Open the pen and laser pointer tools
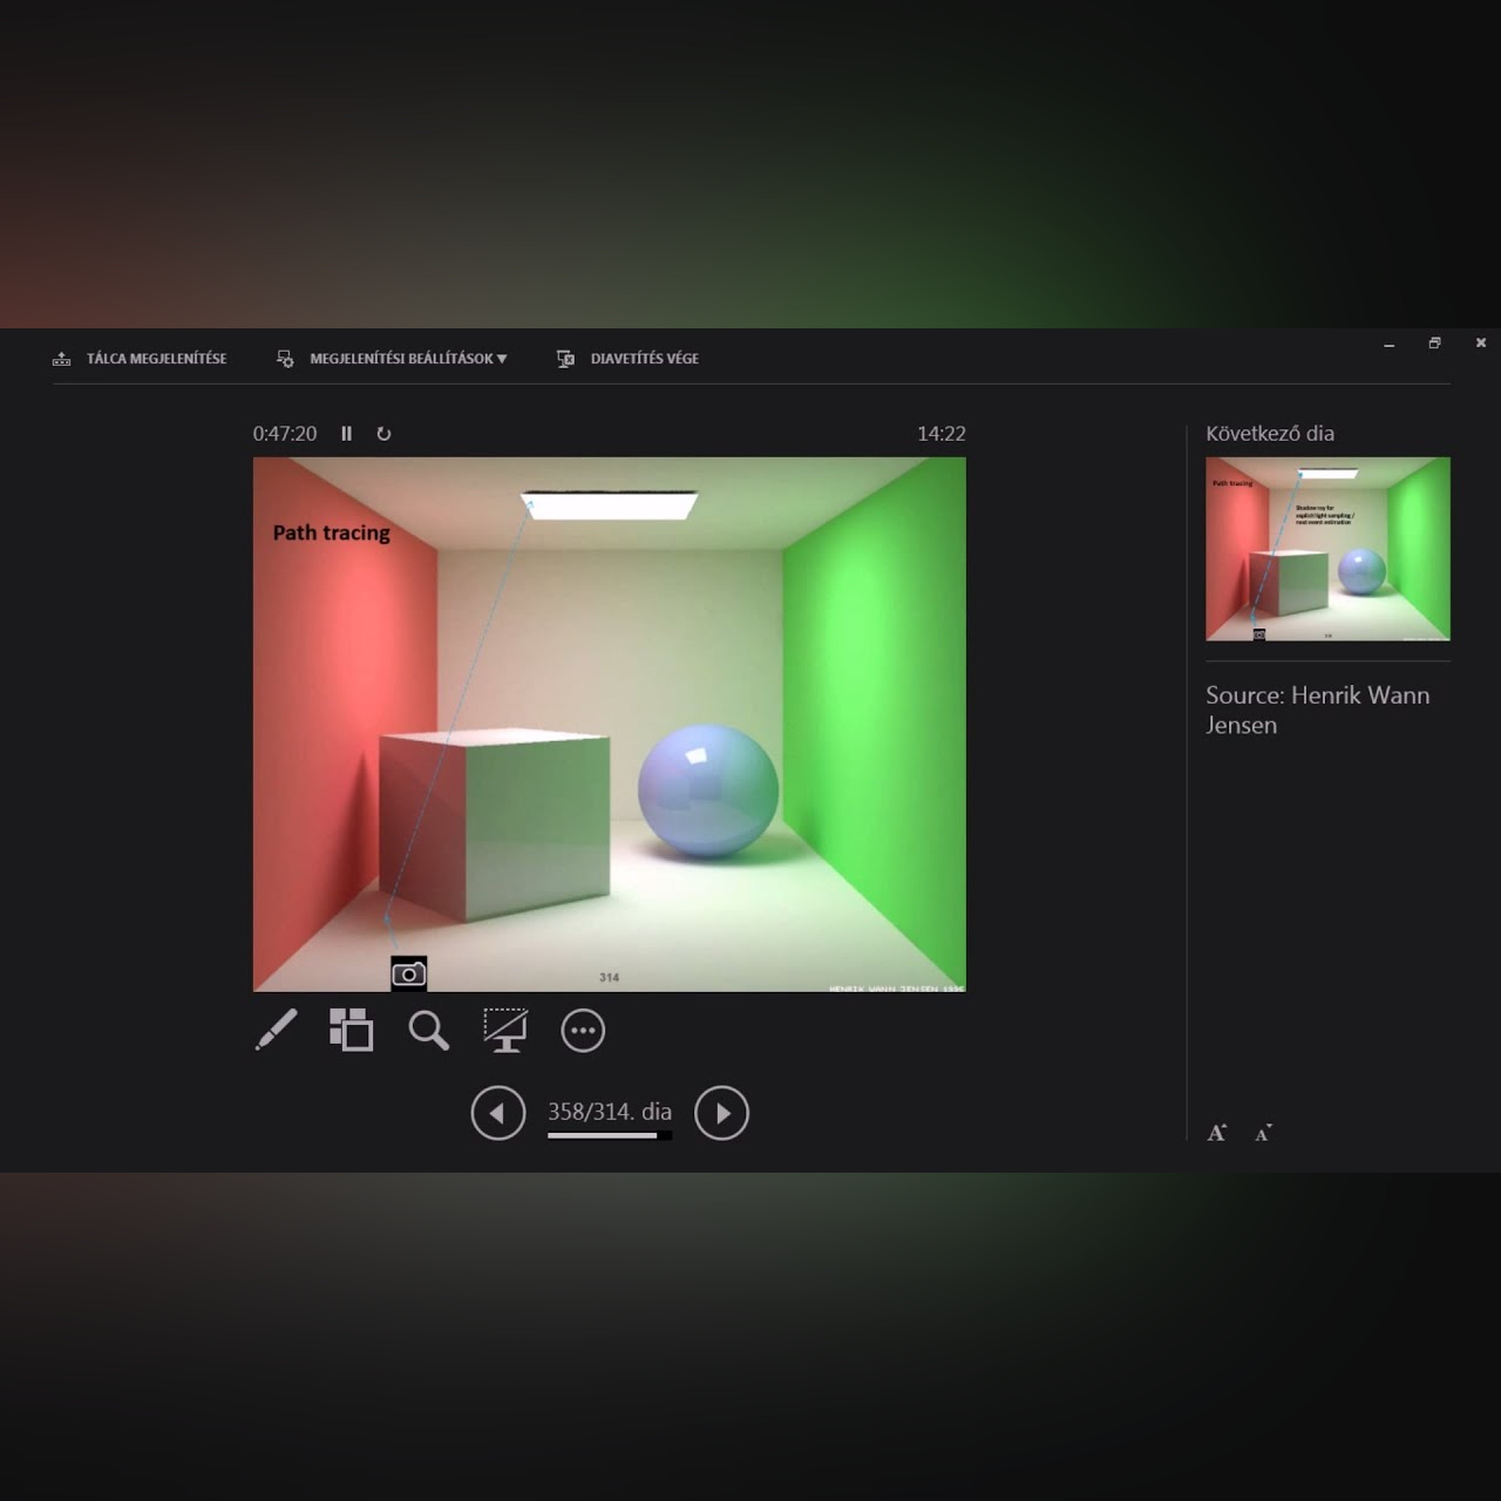This screenshot has height=1501, width=1501. (276, 1030)
